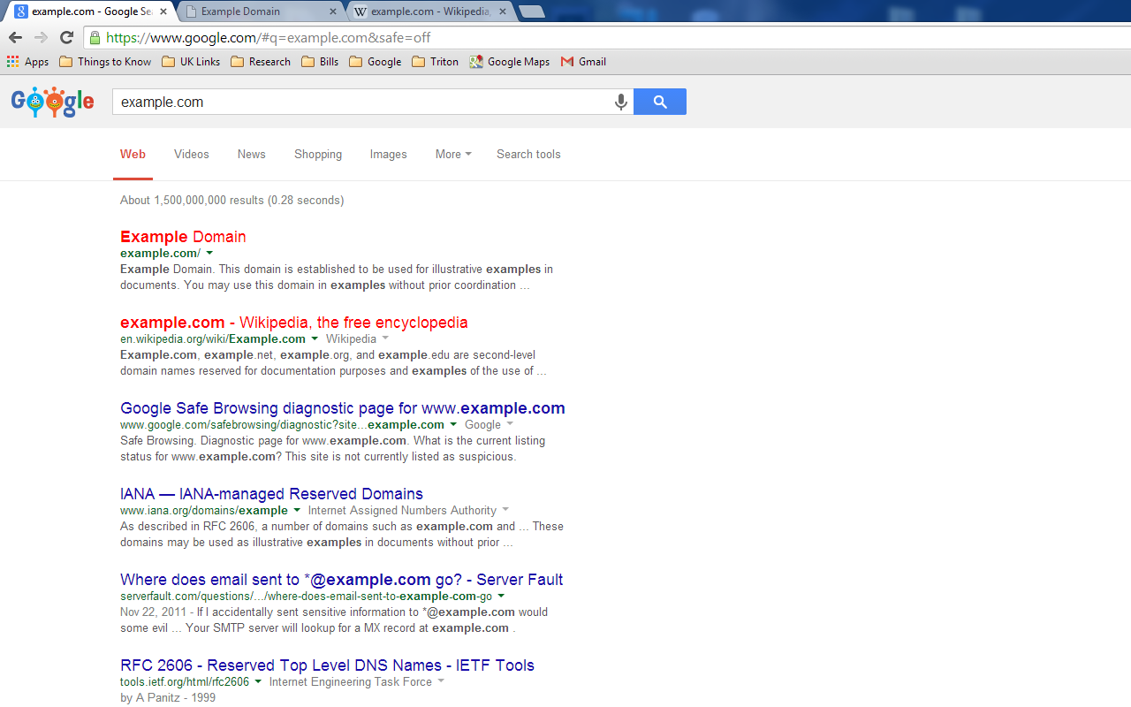Expand Internet Engineering Task Force dropdown
This screenshot has height=707, width=1131.
(x=441, y=682)
